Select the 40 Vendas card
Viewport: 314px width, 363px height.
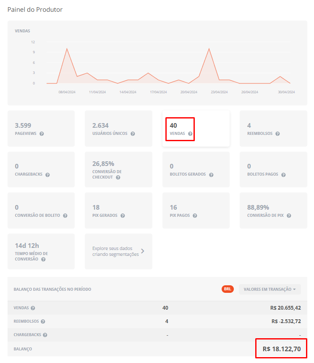point(196,129)
